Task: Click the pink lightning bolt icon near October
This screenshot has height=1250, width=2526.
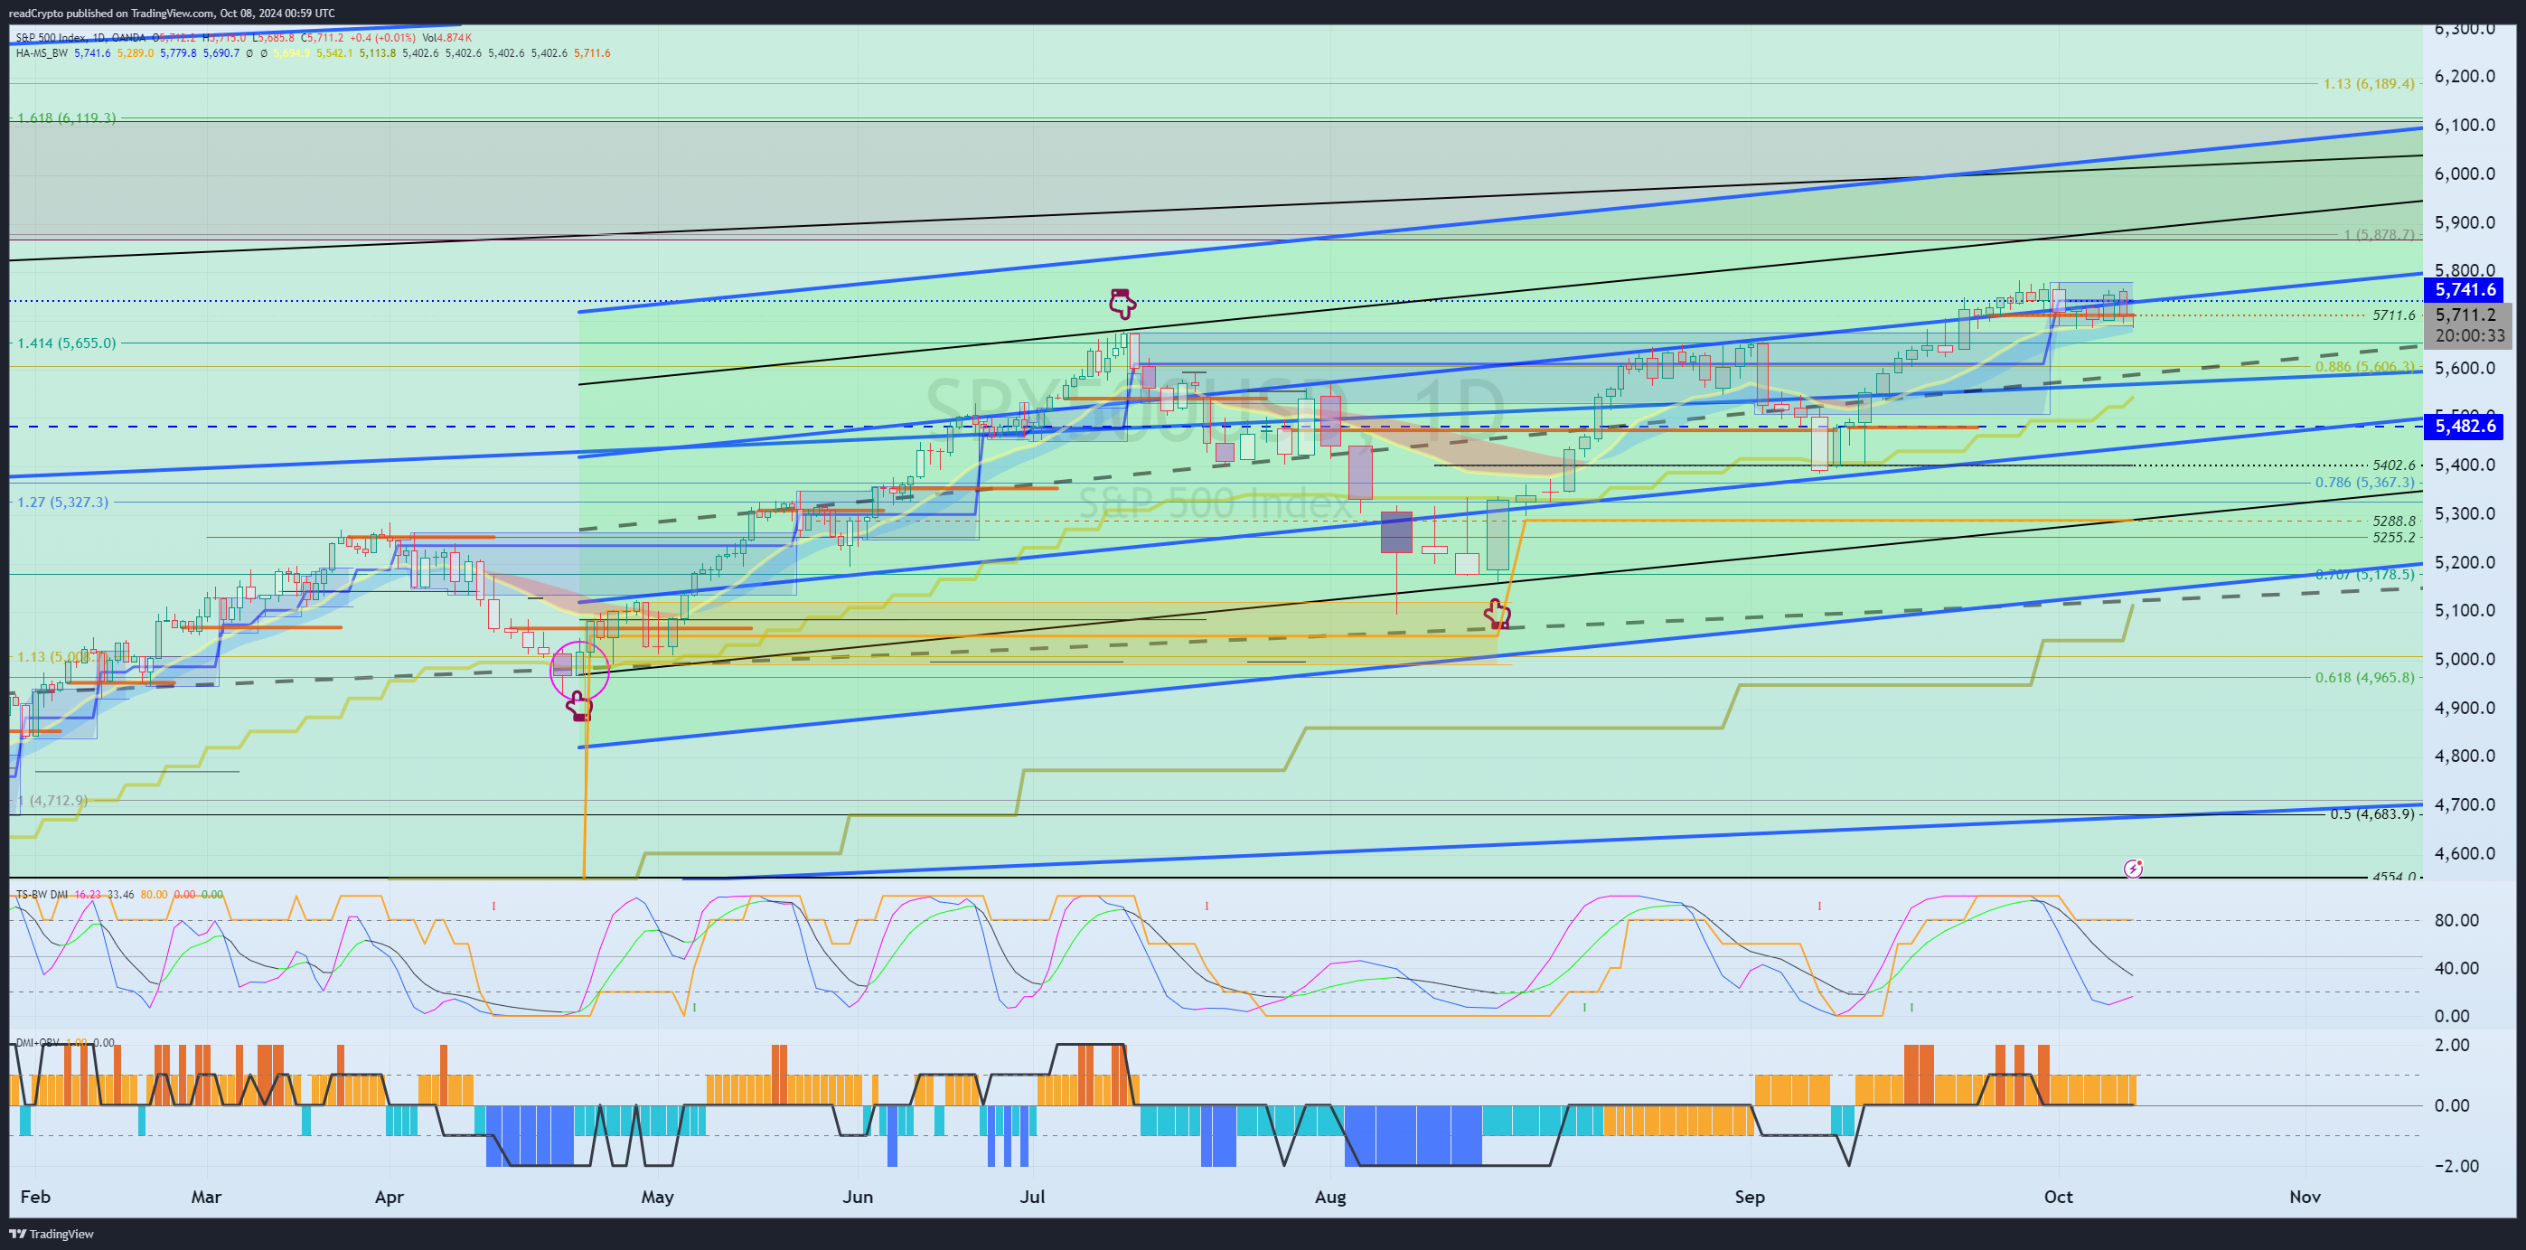Action: click(x=2133, y=868)
